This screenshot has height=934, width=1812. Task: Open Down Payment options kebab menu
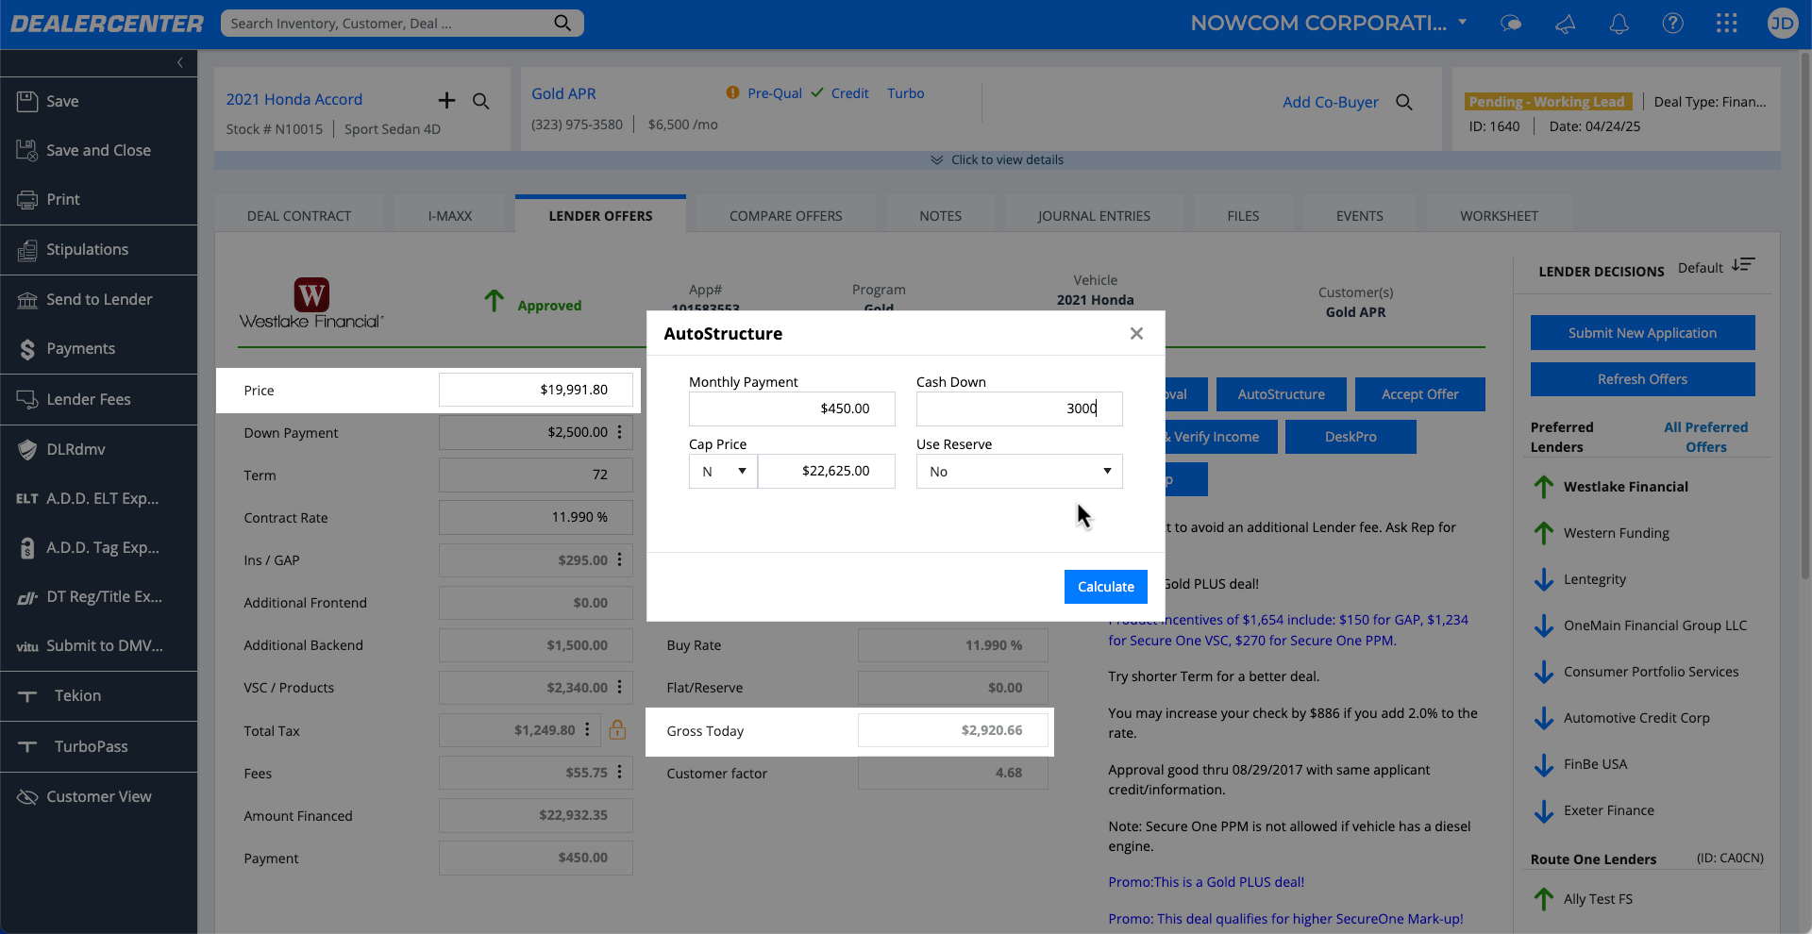[x=620, y=432]
